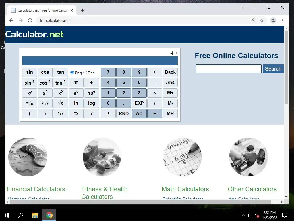Click the factorial n! key
294x221 pixels.
pos(92,113)
